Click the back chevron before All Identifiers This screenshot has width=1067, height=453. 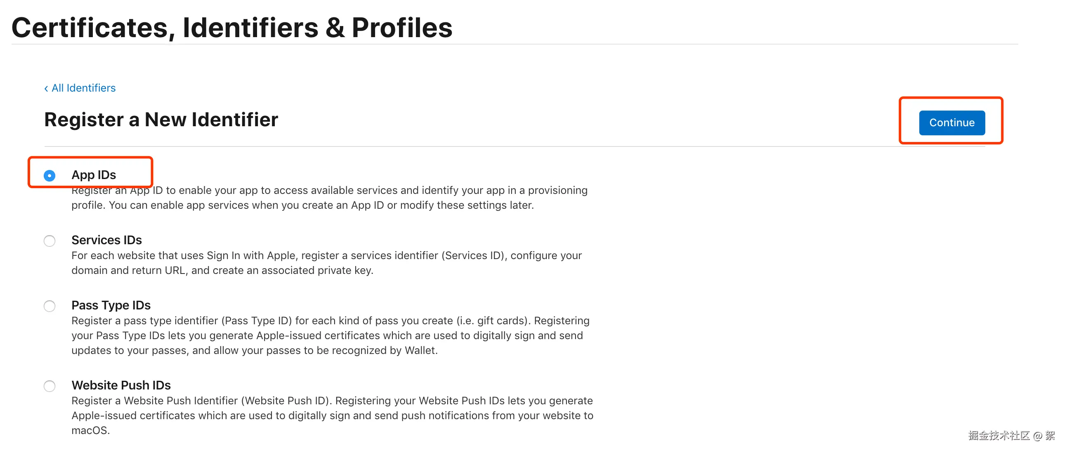pos(46,88)
